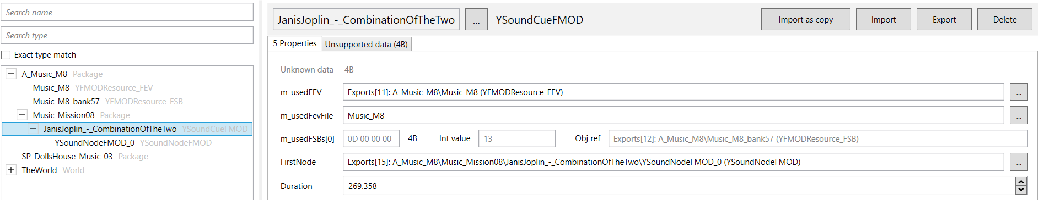Enable the Exact type match checkbox
The width and height of the screenshot is (1039, 200).
click(6, 55)
